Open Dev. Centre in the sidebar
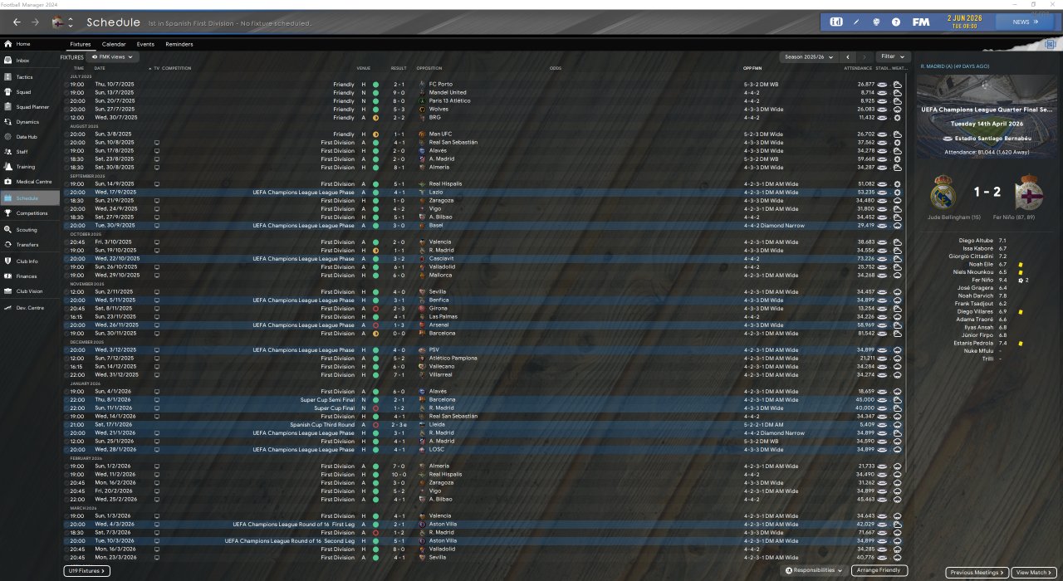This screenshot has width=1063, height=581. pyautogui.click(x=30, y=308)
